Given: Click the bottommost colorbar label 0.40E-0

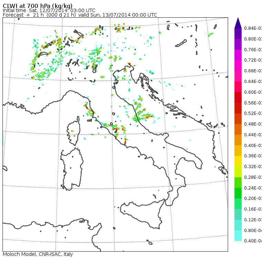Looking at the screenshot, I should [x=253, y=241].
